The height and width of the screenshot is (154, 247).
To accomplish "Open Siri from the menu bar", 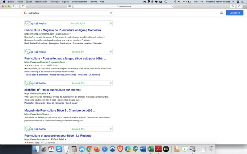I will click(x=238, y=2).
